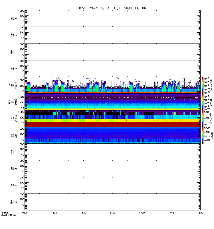
Task: Click the (V/m)²/Hz color bar
Action: tap(203, 85)
